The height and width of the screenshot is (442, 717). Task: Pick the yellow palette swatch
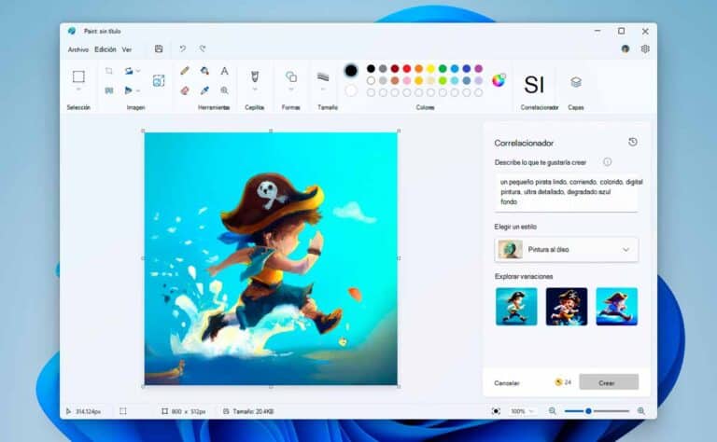coord(430,68)
